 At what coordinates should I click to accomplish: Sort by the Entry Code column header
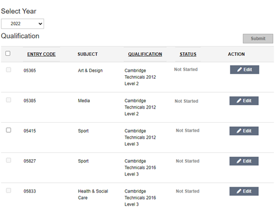41,54
